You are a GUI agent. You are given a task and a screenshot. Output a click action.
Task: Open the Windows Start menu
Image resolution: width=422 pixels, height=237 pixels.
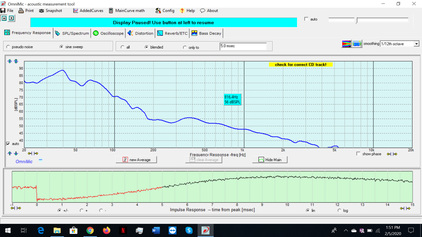[8, 230]
